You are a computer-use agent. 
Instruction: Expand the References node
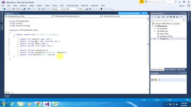click(155, 31)
